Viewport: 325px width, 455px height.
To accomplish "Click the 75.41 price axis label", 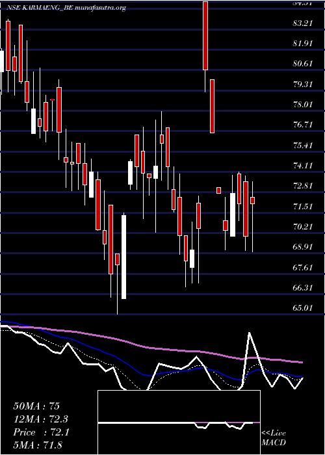I will tap(303, 145).
